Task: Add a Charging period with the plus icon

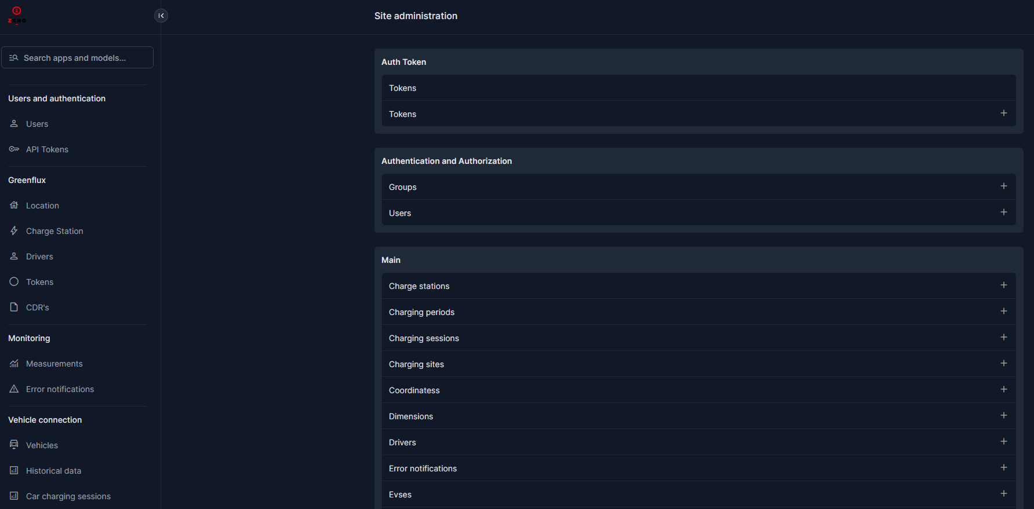Action: click(x=1004, y=311)
